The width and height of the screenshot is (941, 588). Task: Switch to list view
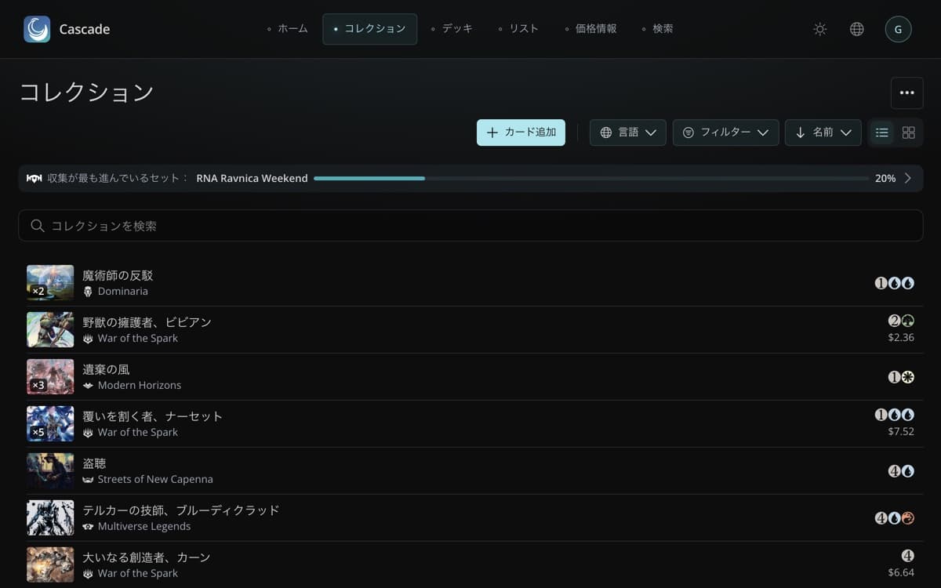882,132
